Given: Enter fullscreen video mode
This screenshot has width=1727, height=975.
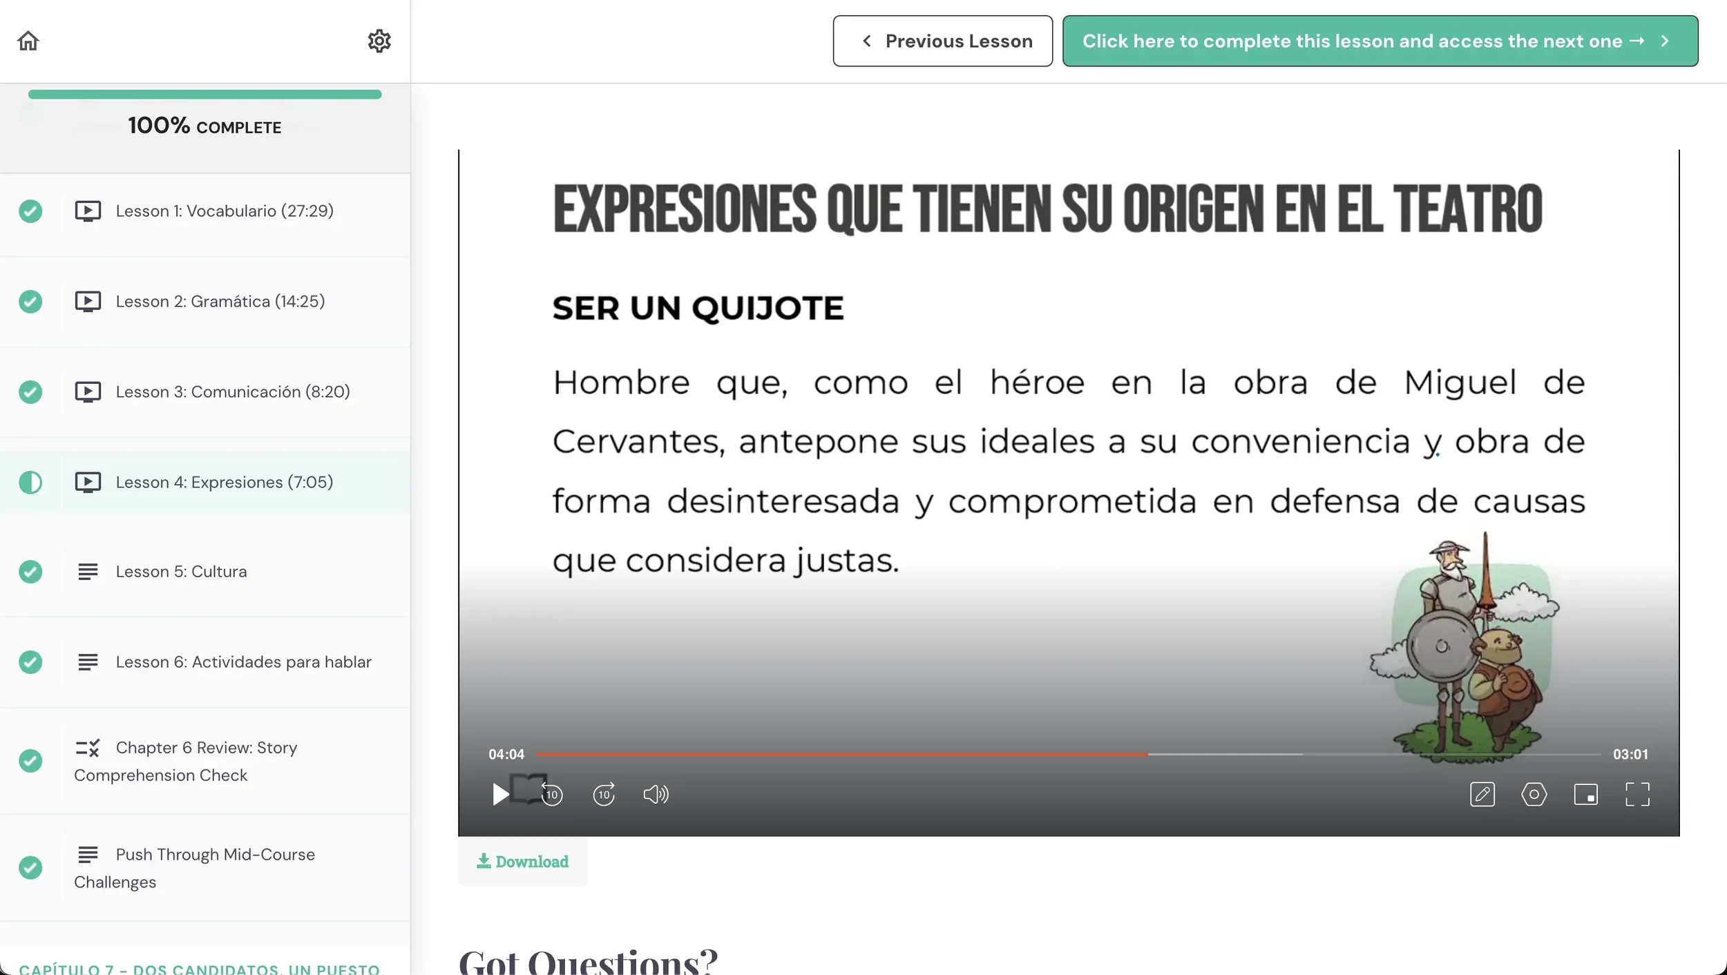Looking at the screenshot, I should click(x=1637, y=794).
